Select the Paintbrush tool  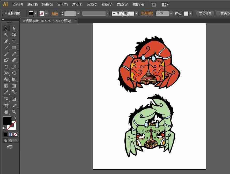point(6,54)
